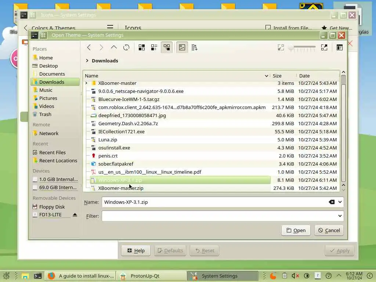376x282 pixels.
Task: Click the Open button
Action: click(x=296, y=231)
